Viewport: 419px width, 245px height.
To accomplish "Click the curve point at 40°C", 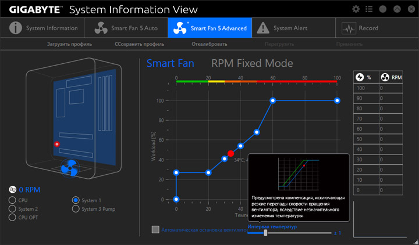I will tap(240, 146).
